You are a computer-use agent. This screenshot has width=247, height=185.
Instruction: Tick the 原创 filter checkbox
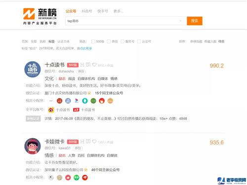pyautogui.click(x=109, y=41)
